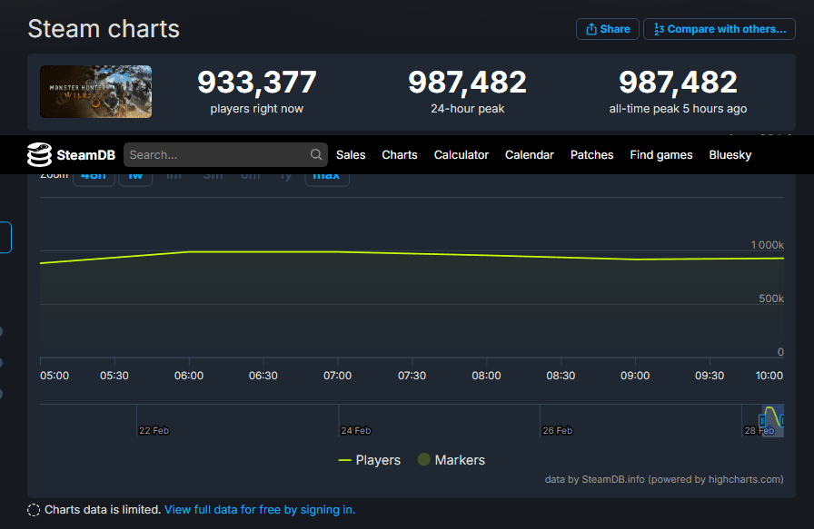Screen dimensions: 814x529
Task: Click View full data by signing in
Action: pyautogui.click(x=260, y=510)
